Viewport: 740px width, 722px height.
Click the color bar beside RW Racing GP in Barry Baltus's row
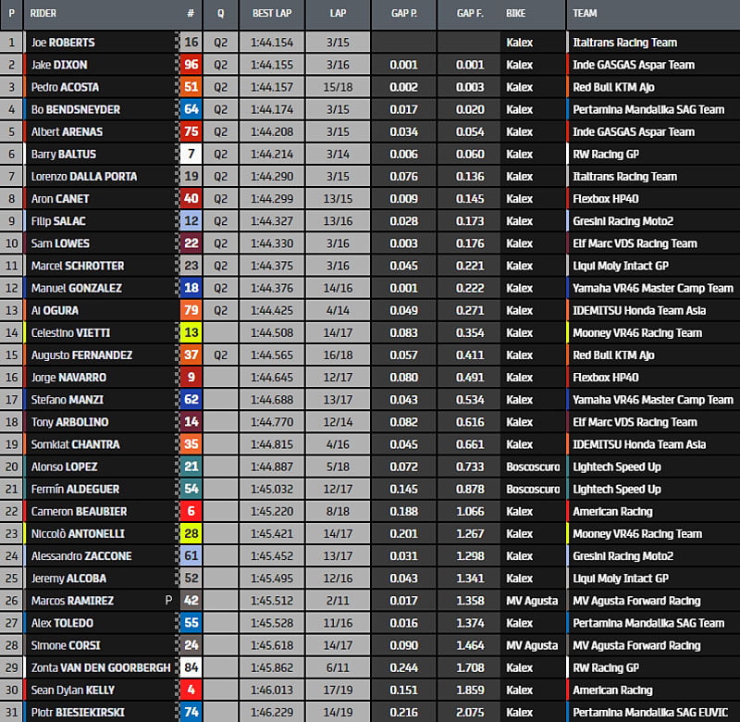(568, 154)
